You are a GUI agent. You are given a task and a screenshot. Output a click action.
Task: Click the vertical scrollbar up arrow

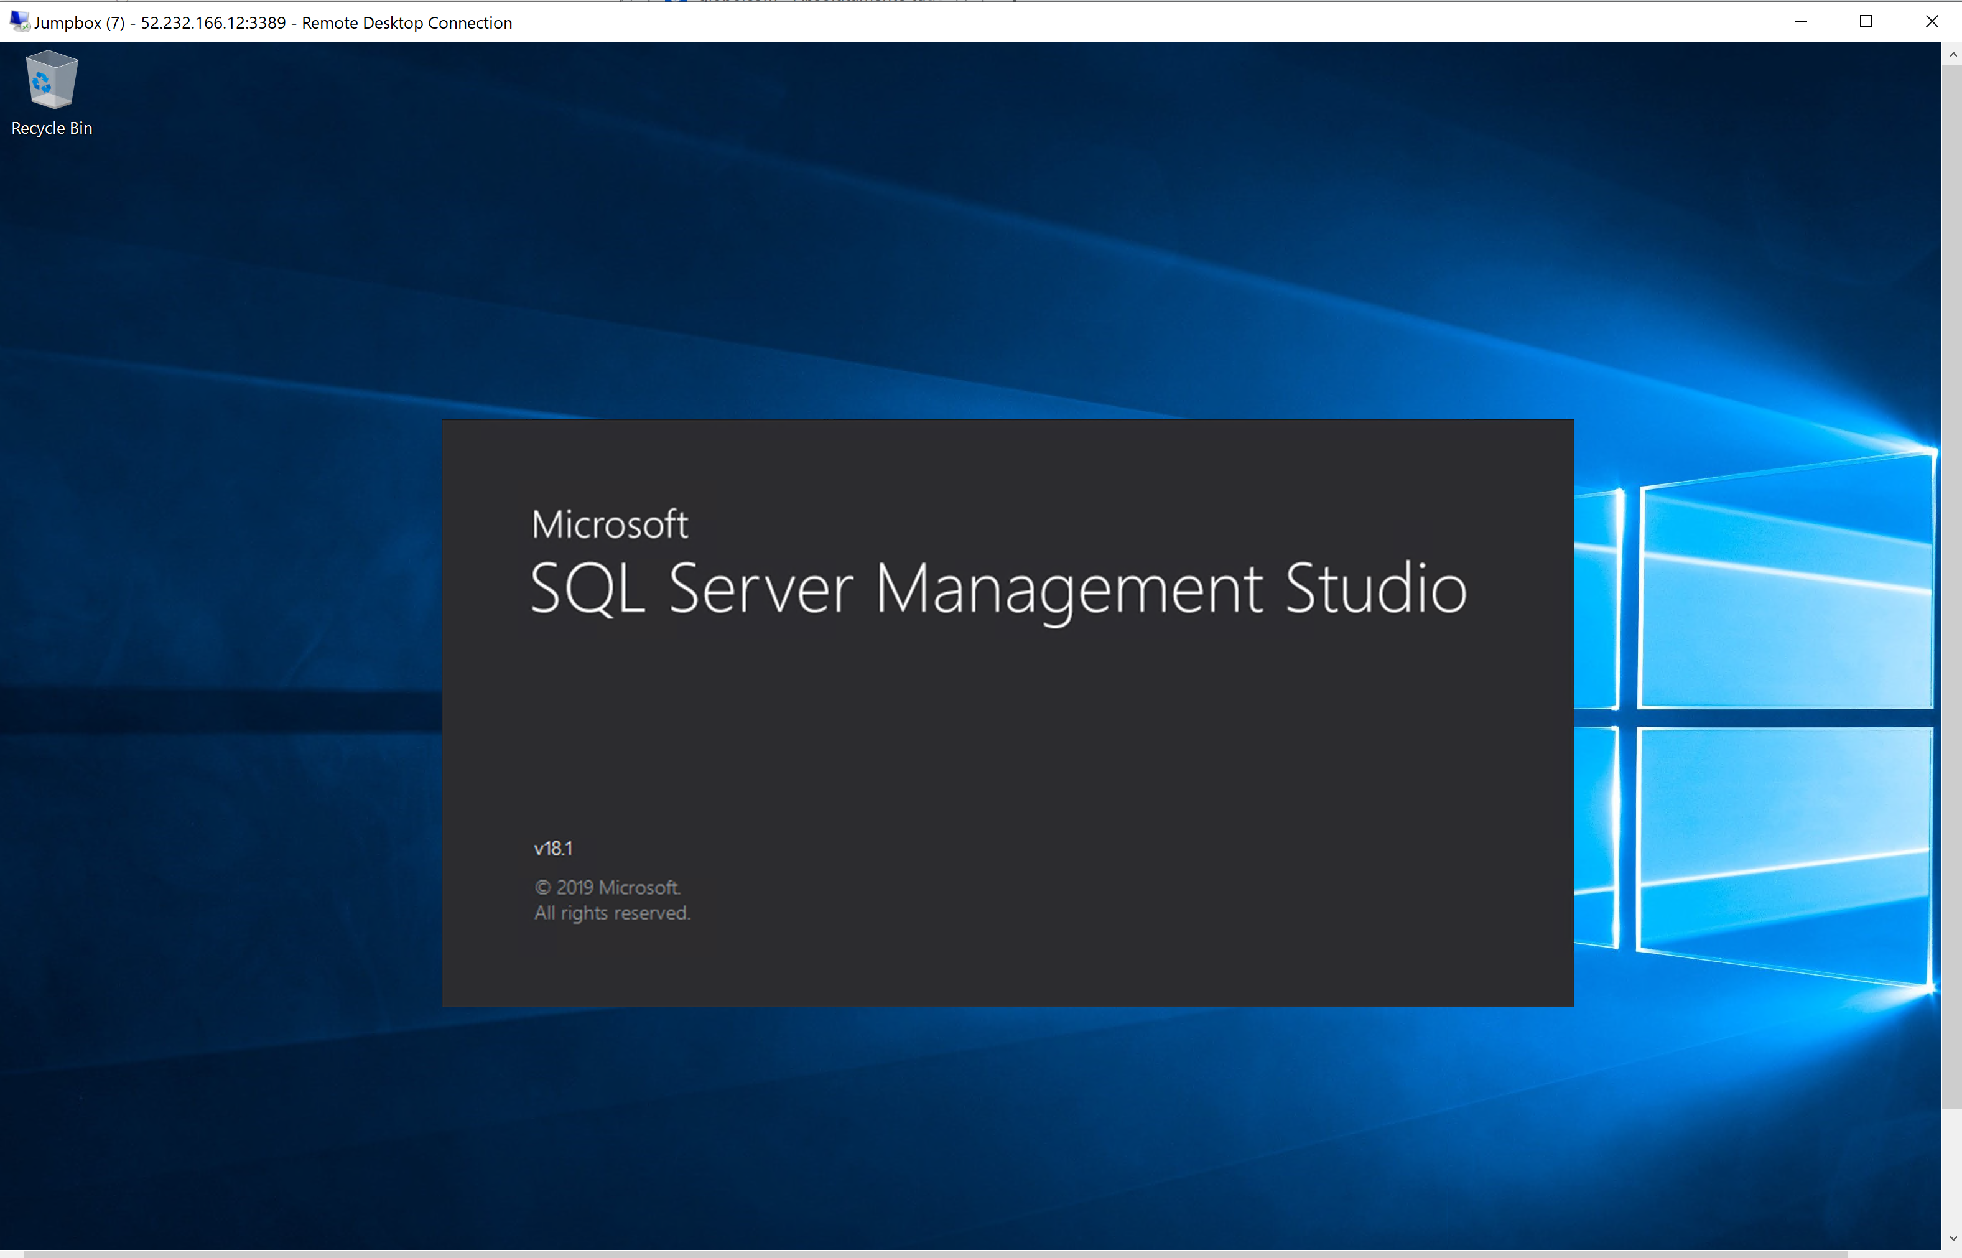coord(1952,54)
